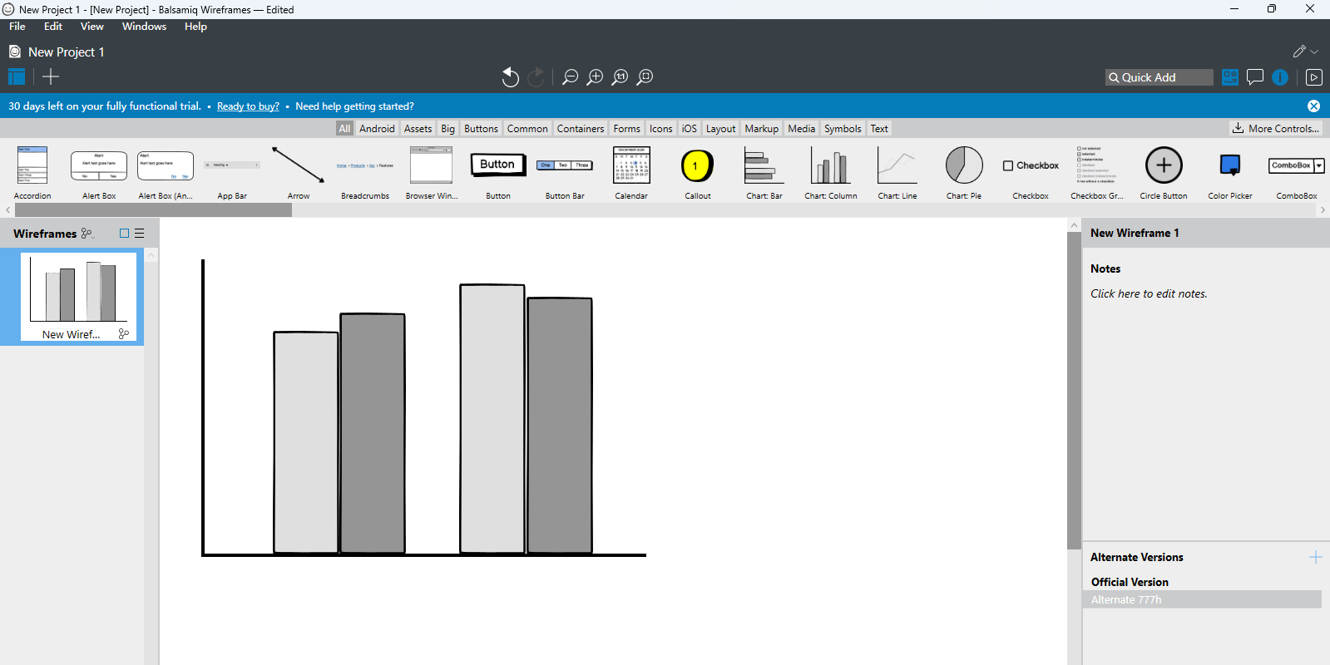Dismiss the trial banner with X
1330x665 pixels.
coord(1313,106)
